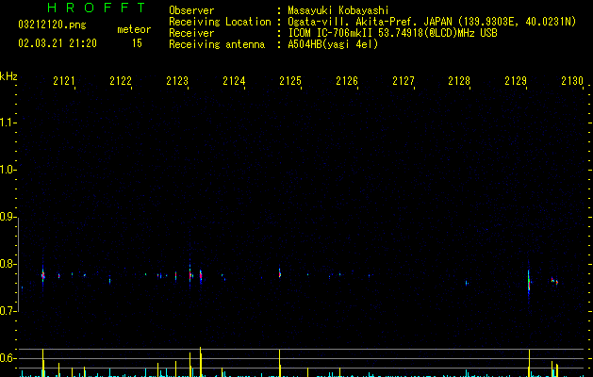Click the 0.6 kHz axis tick label
The width and height of the screenshot is (593, 377).
(x=8, y=358)
